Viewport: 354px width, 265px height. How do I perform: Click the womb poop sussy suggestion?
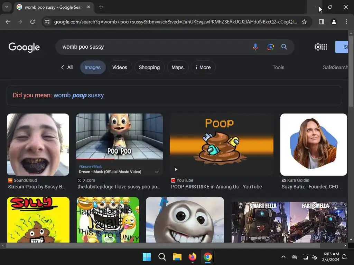click(x=78, y=95)
